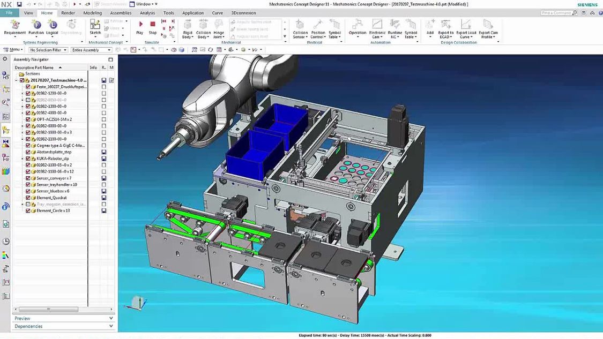Switch to the Render tab

(68, 13)
